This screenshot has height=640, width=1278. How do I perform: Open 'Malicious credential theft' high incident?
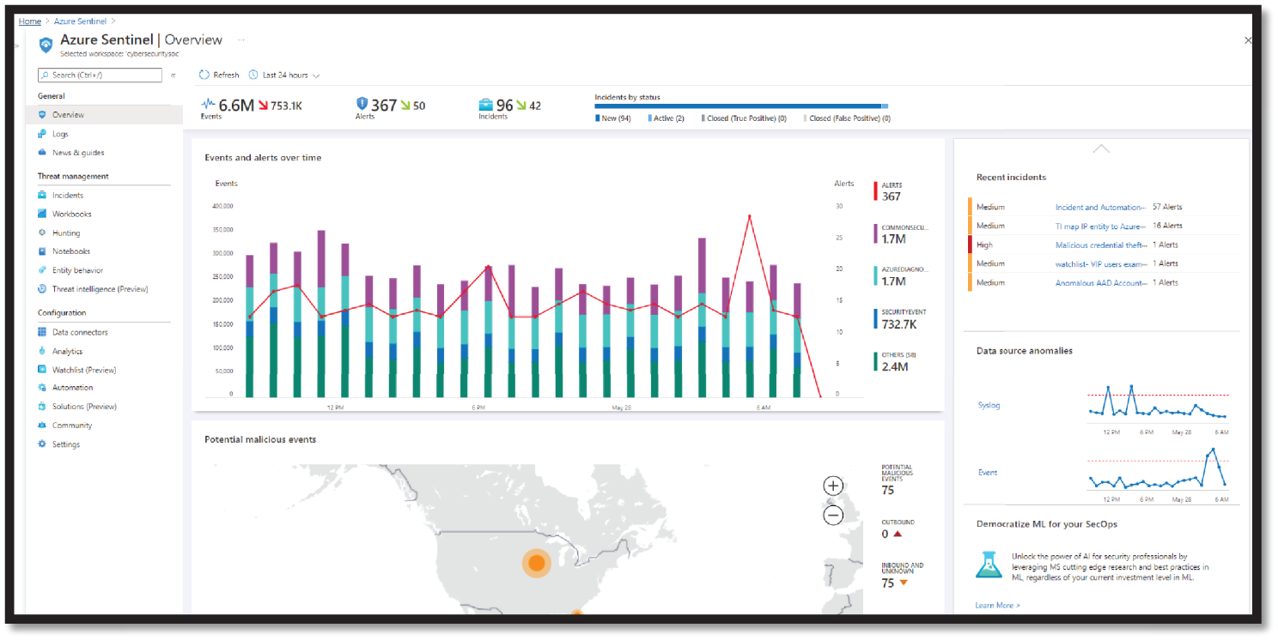tap(1102, 245)
